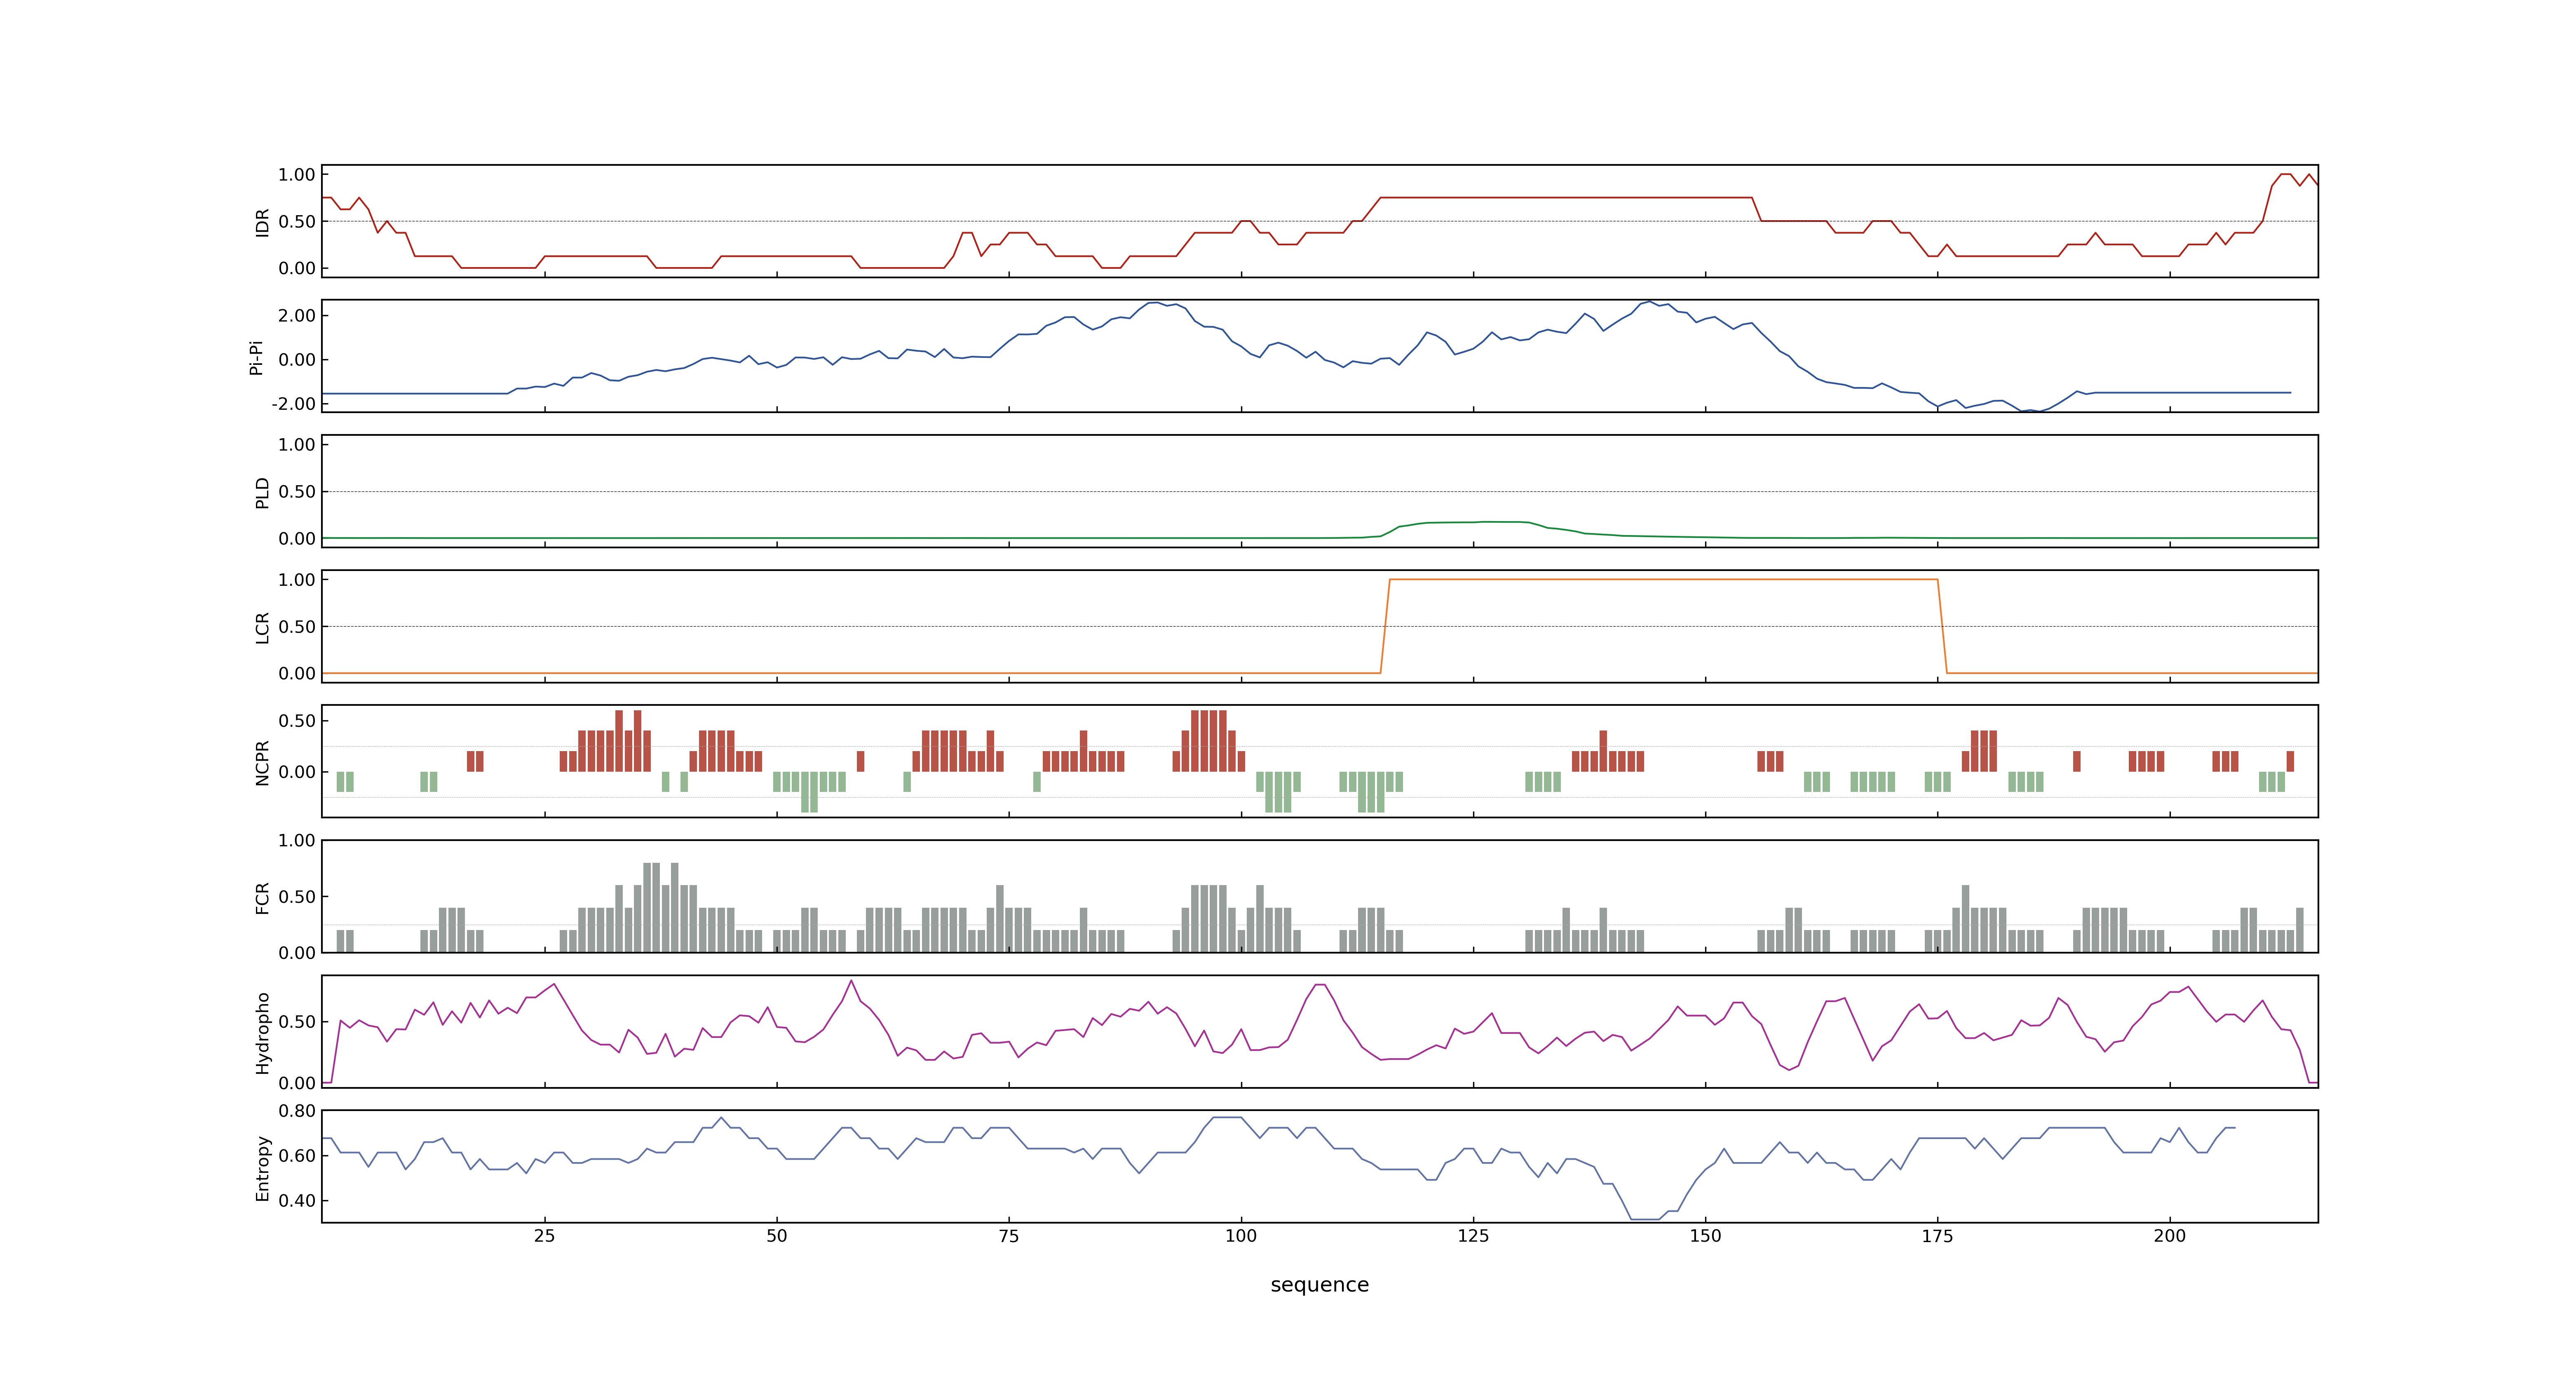
Task: Click the lowest dip in Entropy curve
Action: (1645, 1219)
